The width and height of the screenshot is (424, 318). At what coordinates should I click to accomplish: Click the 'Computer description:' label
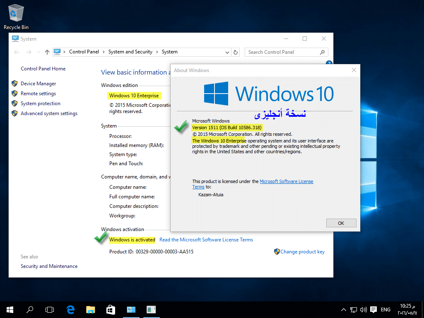(134, 206)
